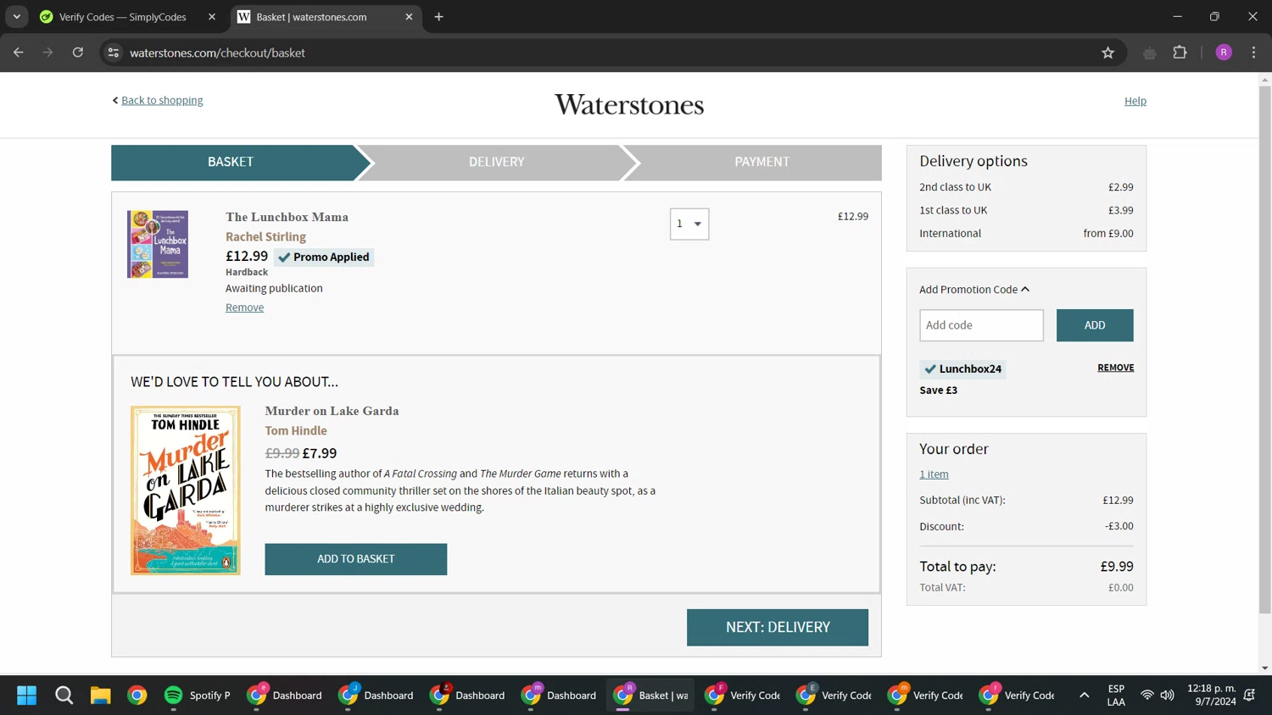Reload the Waterstones basket page
This screenshot has width=1272, height=715.
78,53
